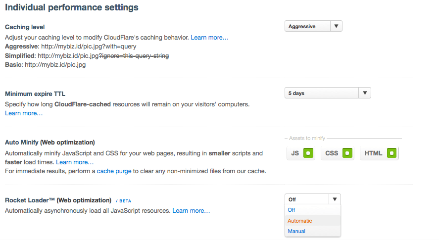Click the BETA badge beside Rocket Loader
This screenshot has width=439, height=240.
click(124, 201)
